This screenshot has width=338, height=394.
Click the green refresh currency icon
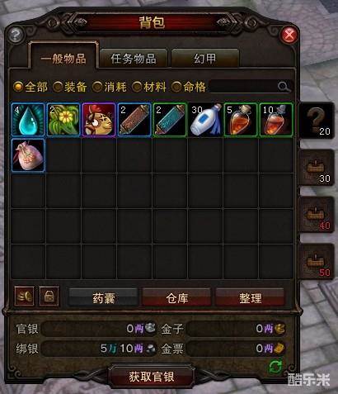click(x=275, y=367)
